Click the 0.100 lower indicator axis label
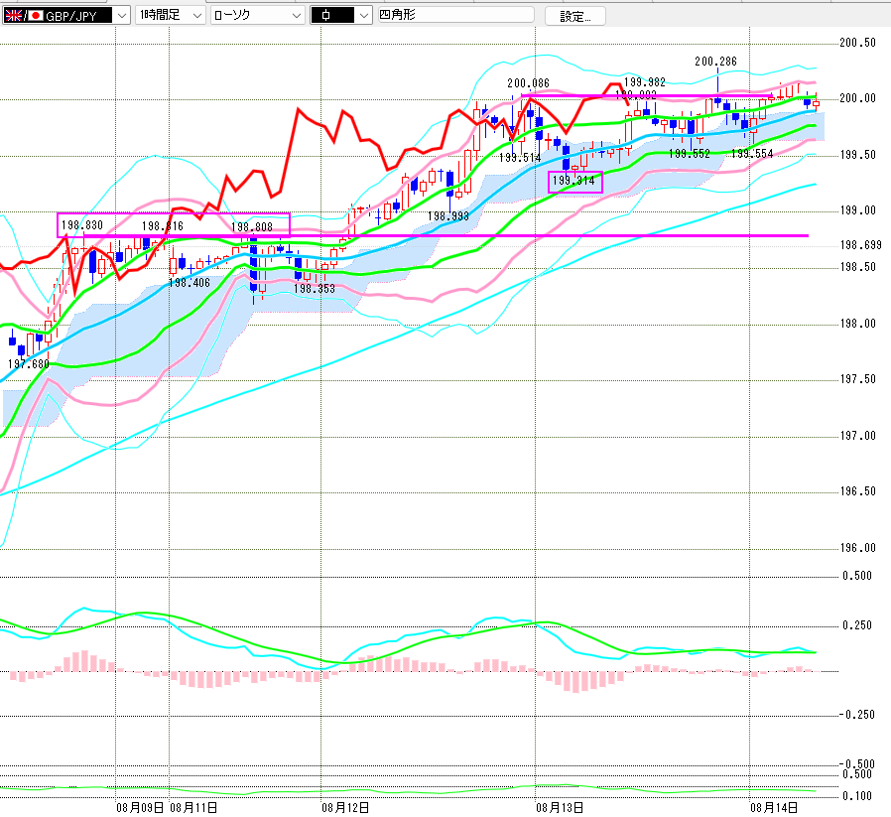Viewport: 891px width, 817px height. [x=857, y=796]
